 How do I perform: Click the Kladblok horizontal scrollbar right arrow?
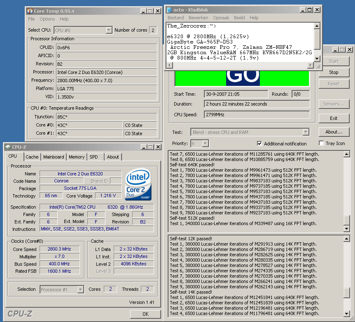[x=311, y=65]
